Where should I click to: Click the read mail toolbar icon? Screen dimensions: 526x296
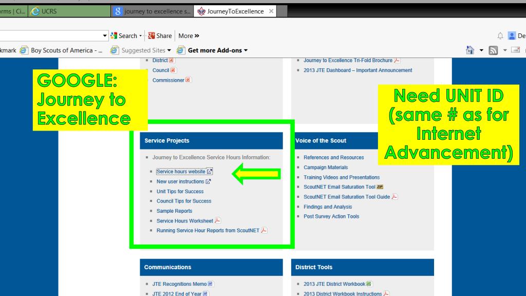(515, 50)
